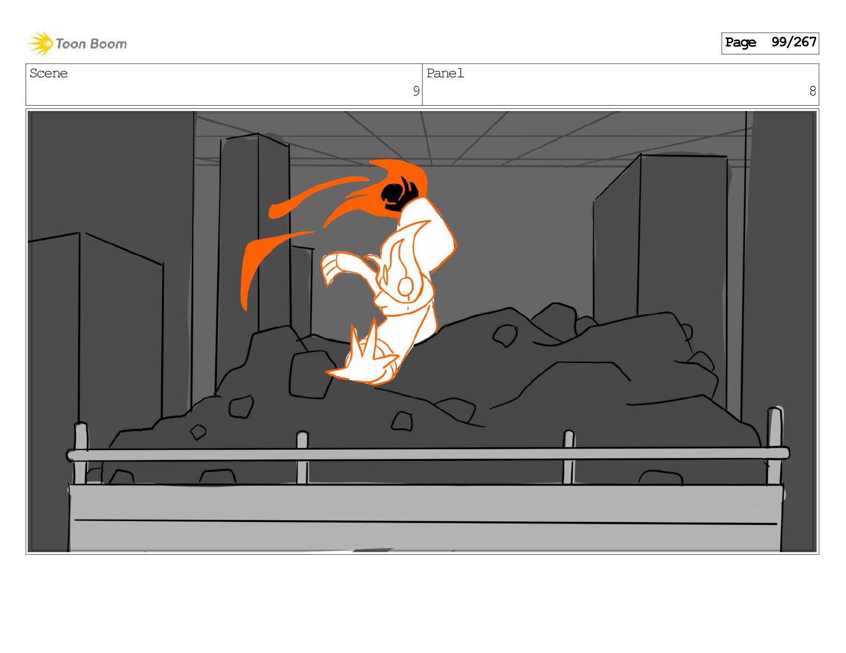Select the panel number 8
The image size is (846, 653).
pyautogui.click(x=812, y=92)
